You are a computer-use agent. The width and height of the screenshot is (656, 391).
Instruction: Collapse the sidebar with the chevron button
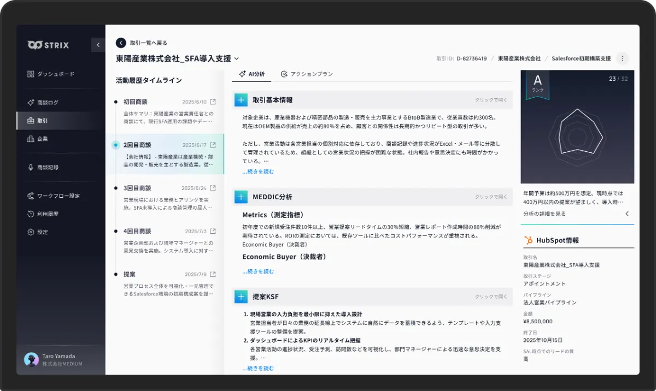click(x=98, y=45)
